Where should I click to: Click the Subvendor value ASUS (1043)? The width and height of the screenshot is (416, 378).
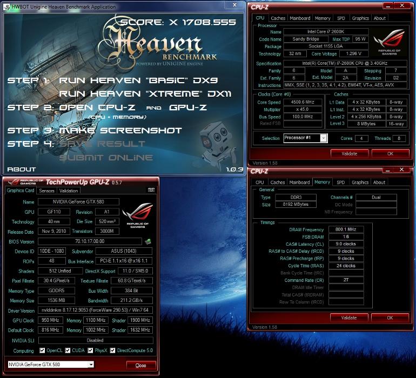(124, 251)
